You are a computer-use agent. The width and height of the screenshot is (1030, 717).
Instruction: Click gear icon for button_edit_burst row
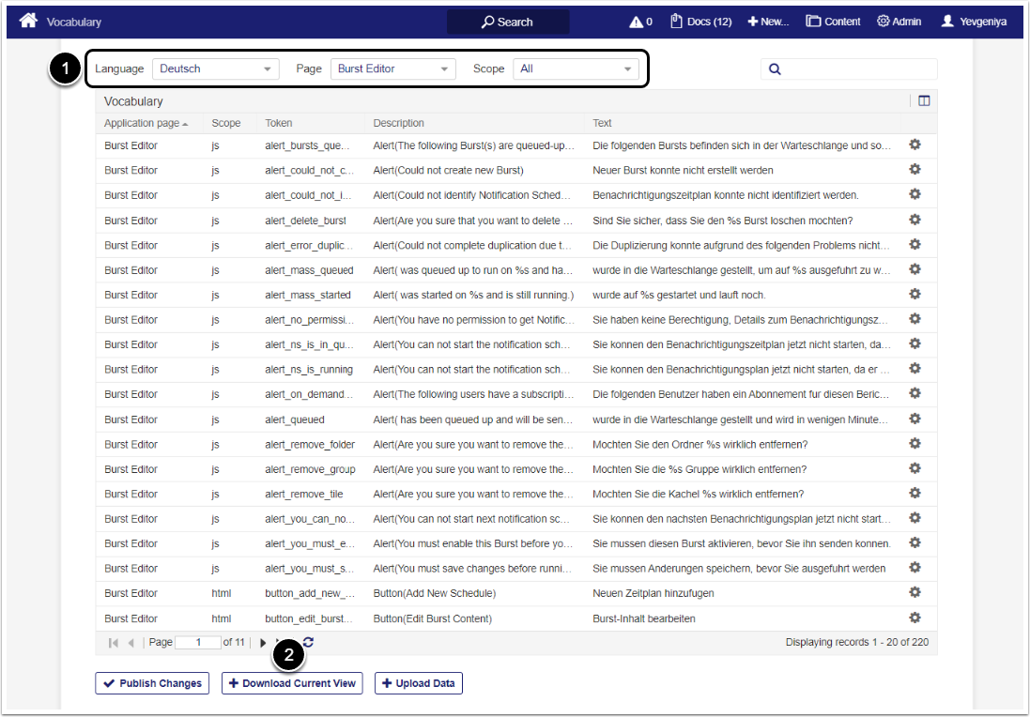915,618
